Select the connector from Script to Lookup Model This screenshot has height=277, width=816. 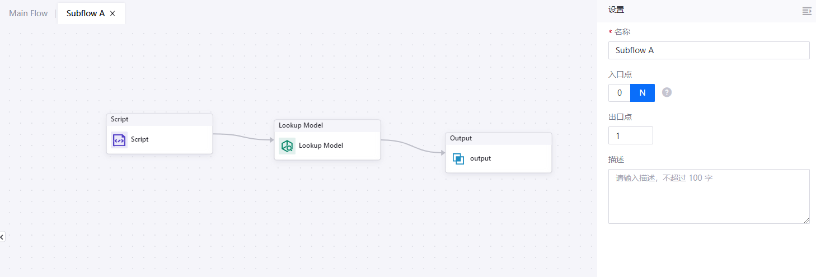pos(243,137)
